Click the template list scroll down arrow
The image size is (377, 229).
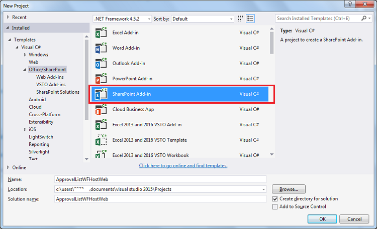coord(271,154)
